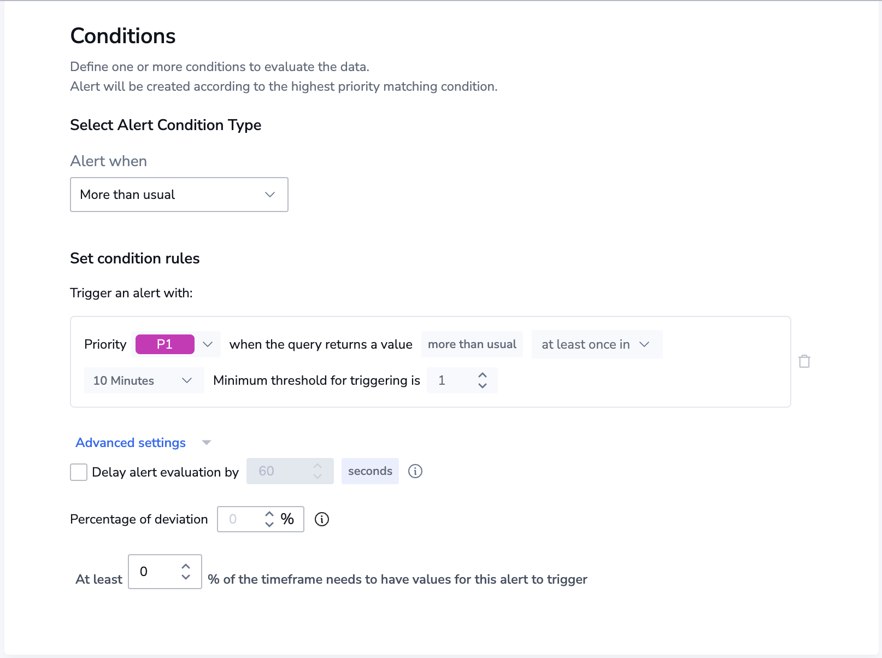Decrease At least timeframe percentage value
This screenshot has width=882, height=658.
186,577
